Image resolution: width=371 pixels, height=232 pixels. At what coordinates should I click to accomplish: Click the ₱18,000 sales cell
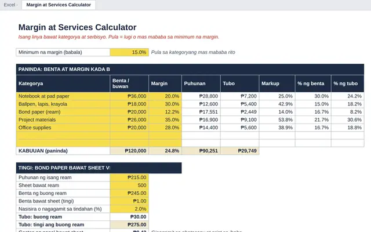(129, 104)
